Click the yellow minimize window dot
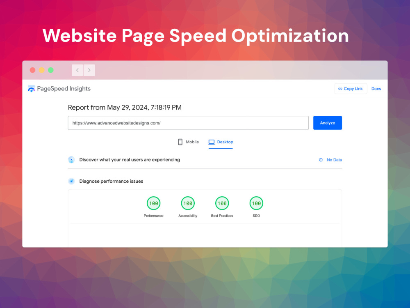Image resolution: width=410 pixels, height=308 pixels. tap(41, 70)
